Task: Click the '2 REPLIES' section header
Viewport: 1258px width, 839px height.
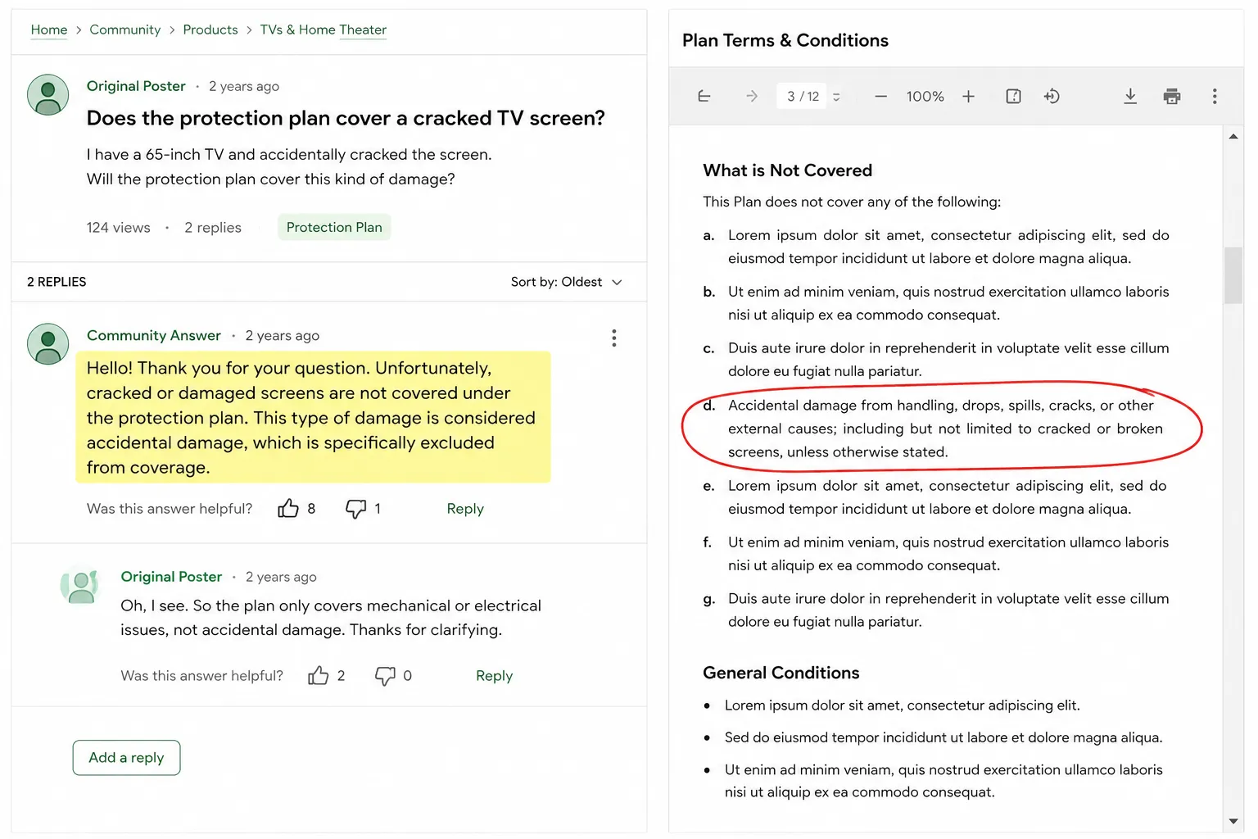Action: tap(57, 282)
